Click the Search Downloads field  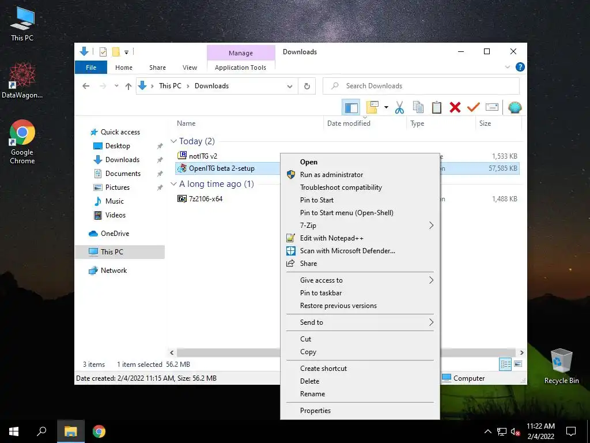pyautogui.click(x=421, y=86)
